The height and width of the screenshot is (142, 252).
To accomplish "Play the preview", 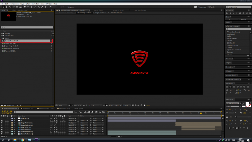I will pos(233,13).
